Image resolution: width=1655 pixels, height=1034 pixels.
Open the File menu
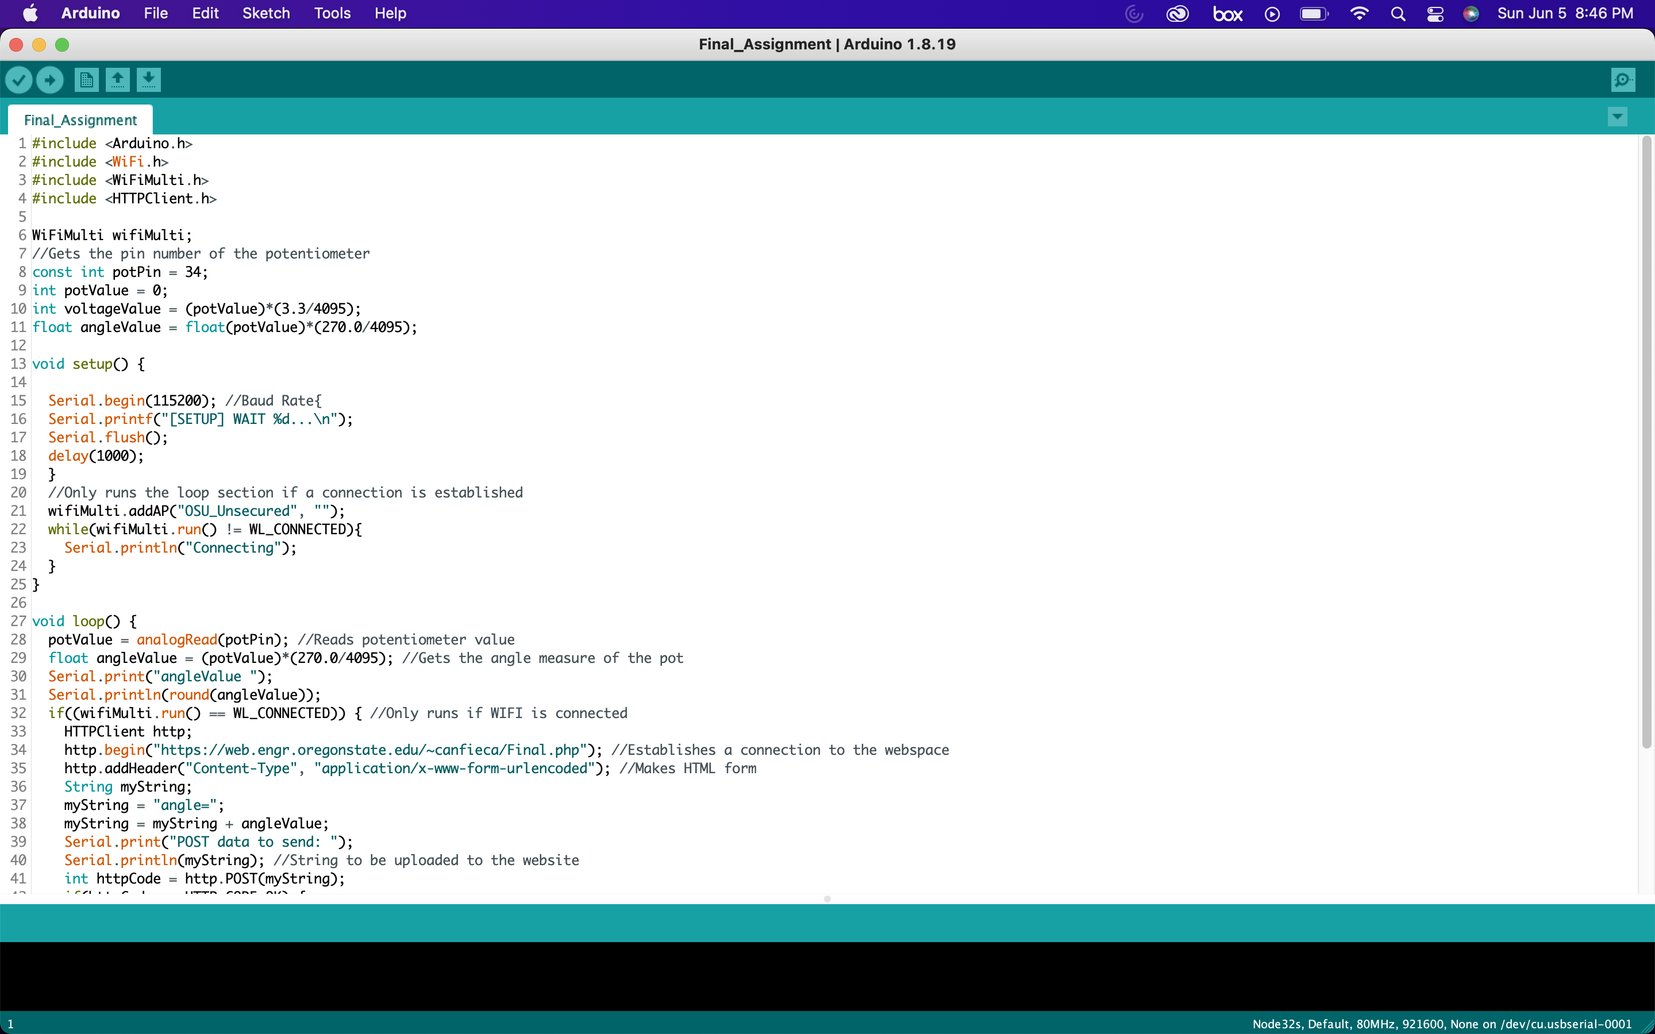point(155,14)
